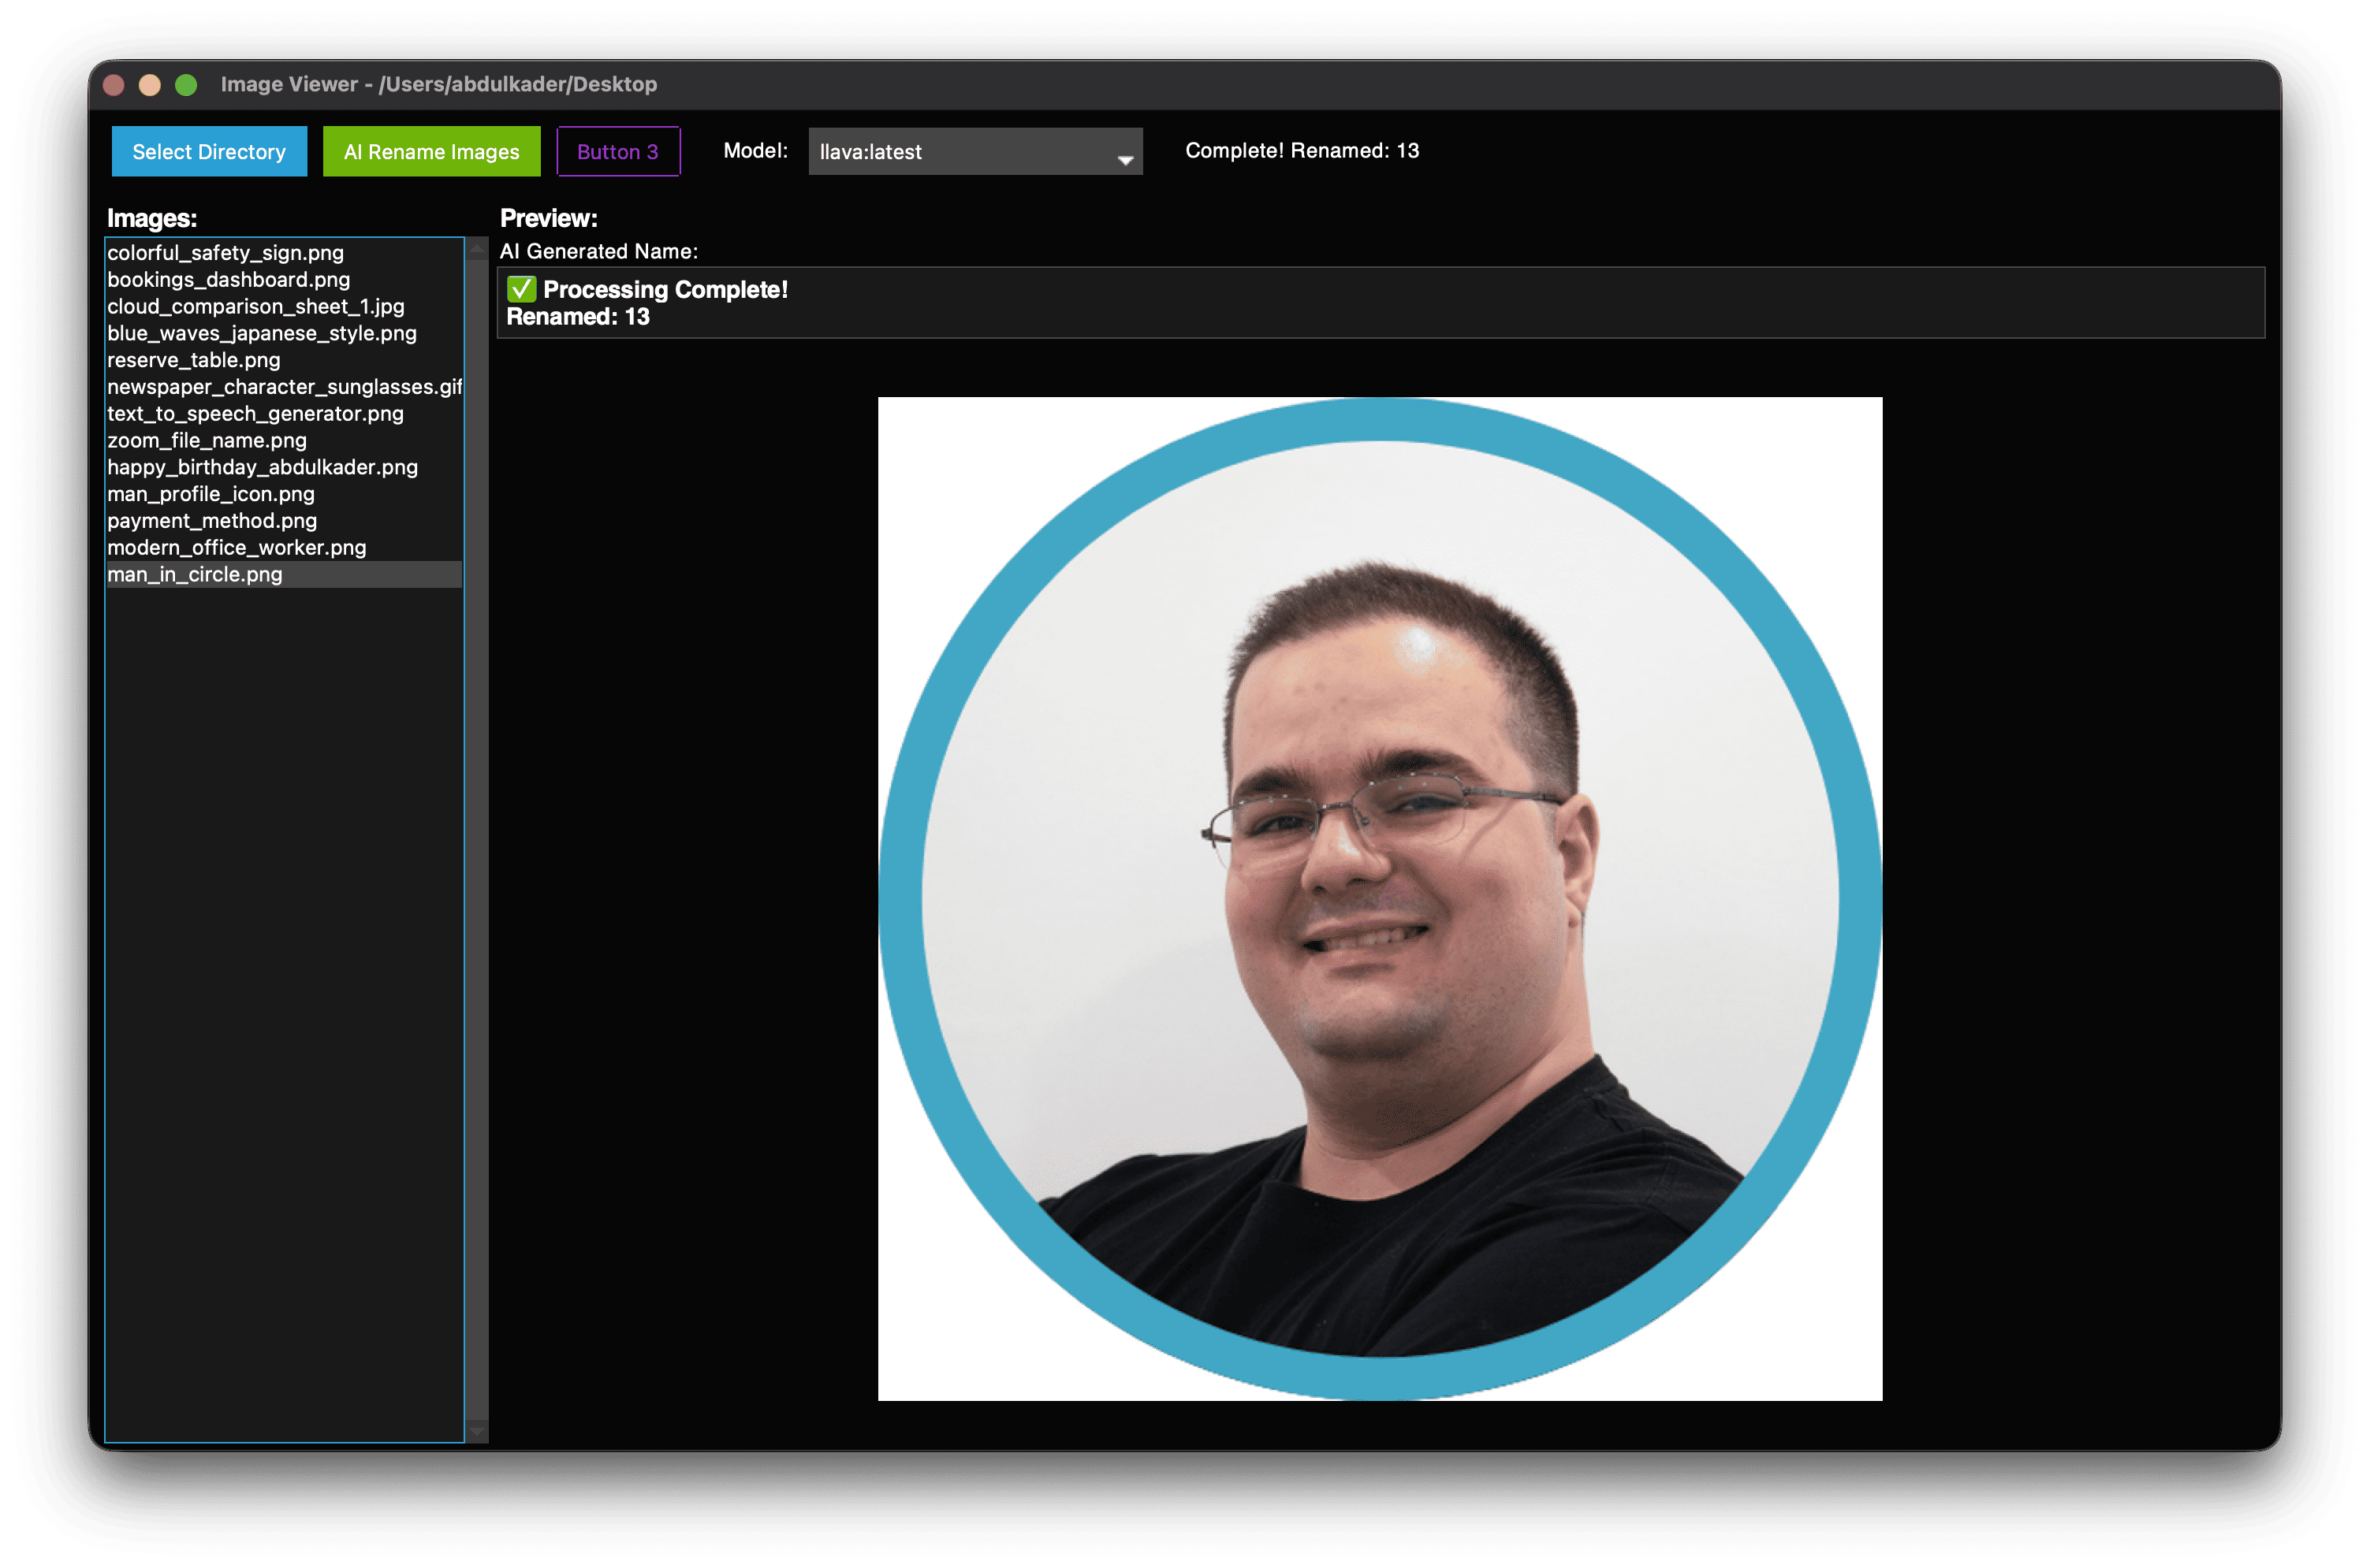This screenshot has height=1568, width=2370.
Task: Select man_in_circle.png in the list
Action: pyautogui.click(x=195, y=574)
